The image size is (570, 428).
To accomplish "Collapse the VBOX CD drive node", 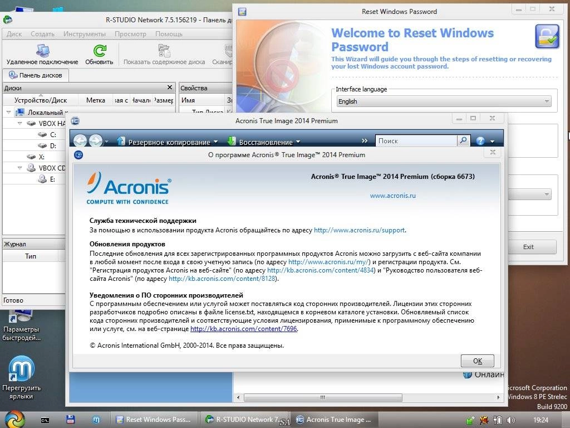I will tap(20, 168).
